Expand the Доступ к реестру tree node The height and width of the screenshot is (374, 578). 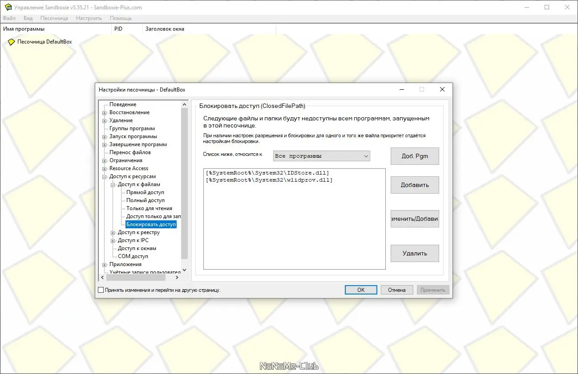[113, 233]
